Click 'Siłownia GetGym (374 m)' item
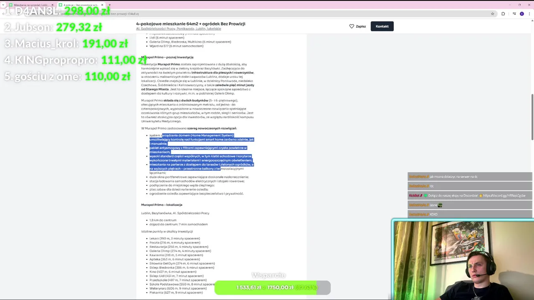 point(182,263)
